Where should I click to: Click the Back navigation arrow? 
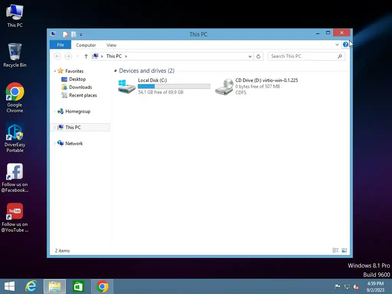pyautogui.click(x=57, y=56)
